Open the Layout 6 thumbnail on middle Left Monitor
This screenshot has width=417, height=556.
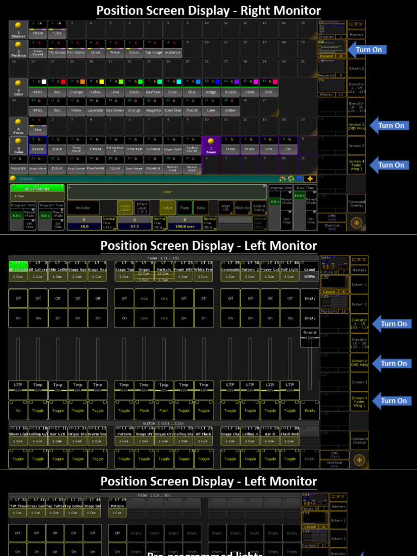tap(334, 285)
